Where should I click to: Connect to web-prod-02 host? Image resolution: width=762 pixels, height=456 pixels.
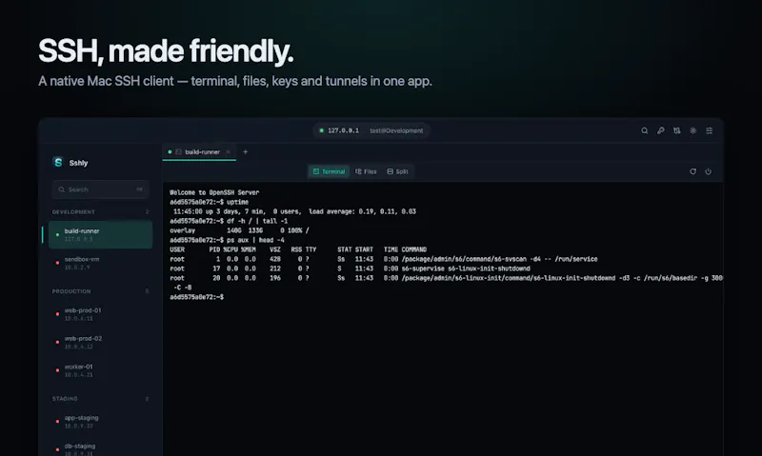click(100, 342)
